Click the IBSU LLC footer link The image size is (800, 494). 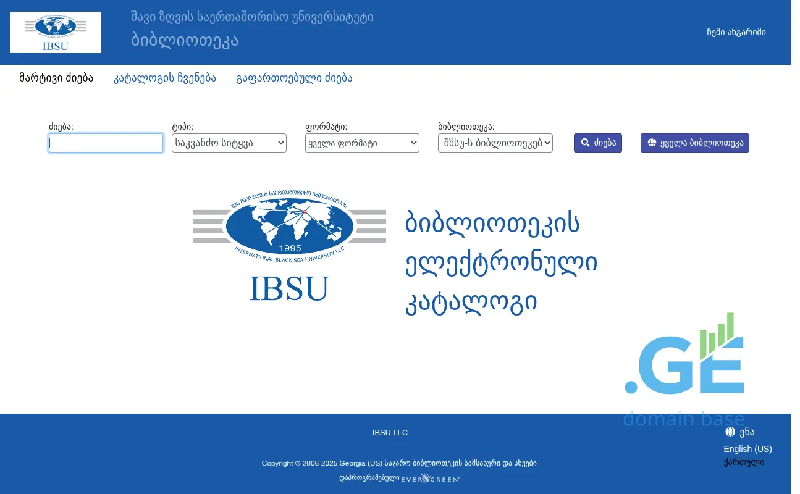coord(390,432)
